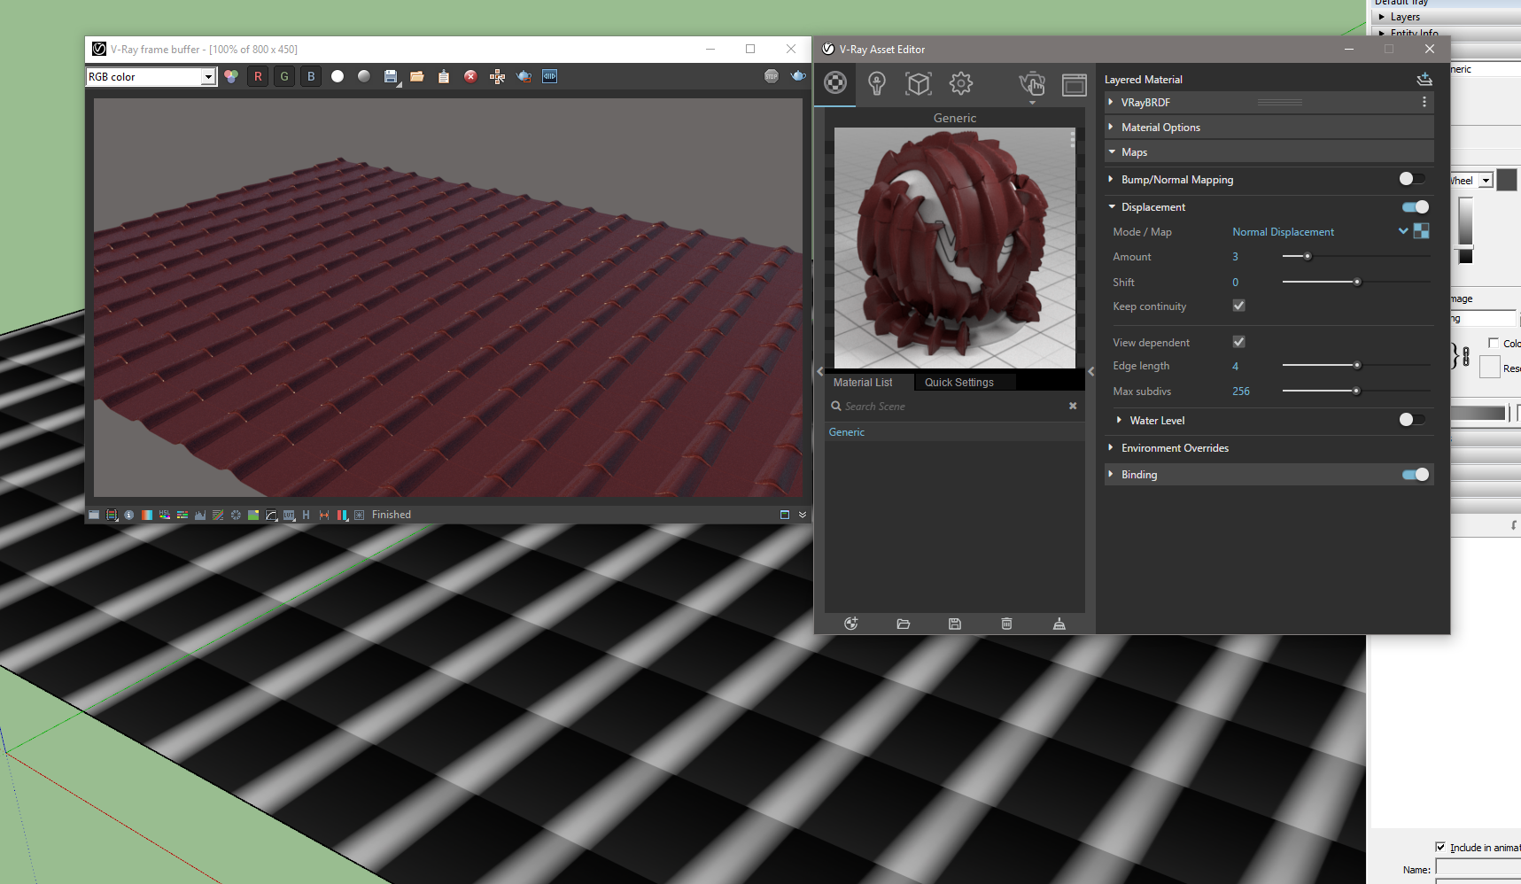Toggle green channel in frame buffer
This screenshot has width=1521, height=884.
[x=284, y=76]
